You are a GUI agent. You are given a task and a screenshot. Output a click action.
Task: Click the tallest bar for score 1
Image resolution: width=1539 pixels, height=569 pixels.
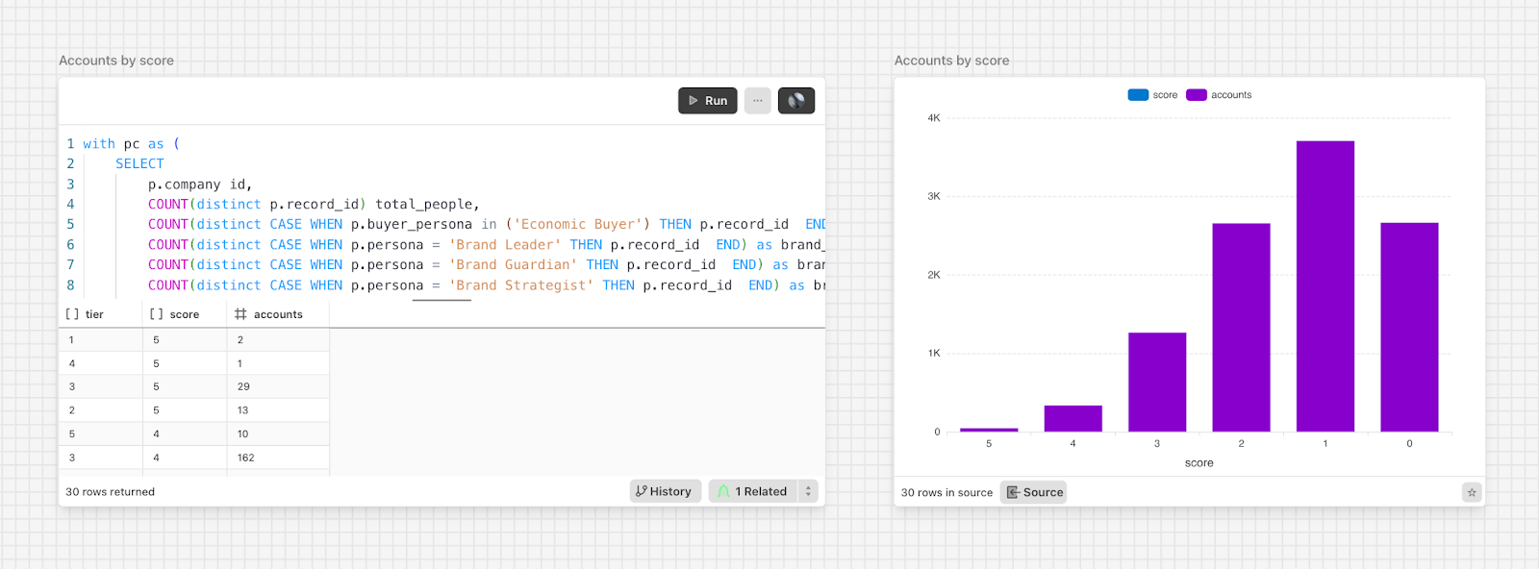tap(1325, 286)
